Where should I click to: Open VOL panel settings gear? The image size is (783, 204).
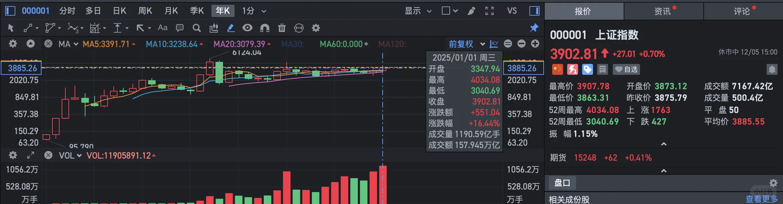[x=13, y=155]
